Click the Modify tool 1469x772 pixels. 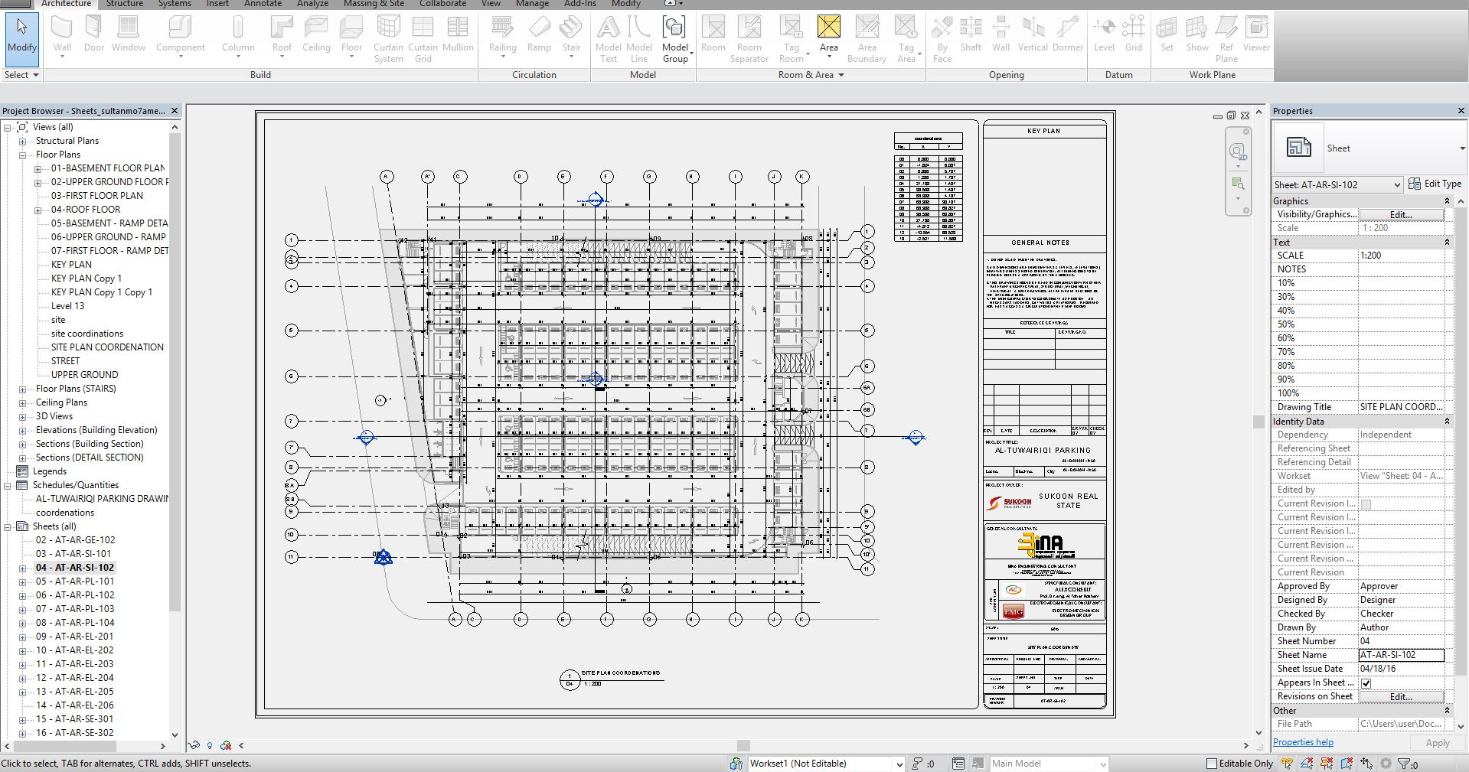(21, 35)
